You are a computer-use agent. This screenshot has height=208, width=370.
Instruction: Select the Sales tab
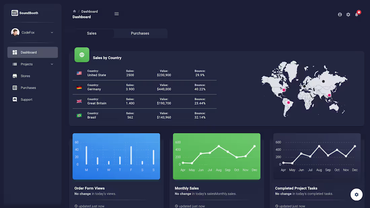[91, 33]
